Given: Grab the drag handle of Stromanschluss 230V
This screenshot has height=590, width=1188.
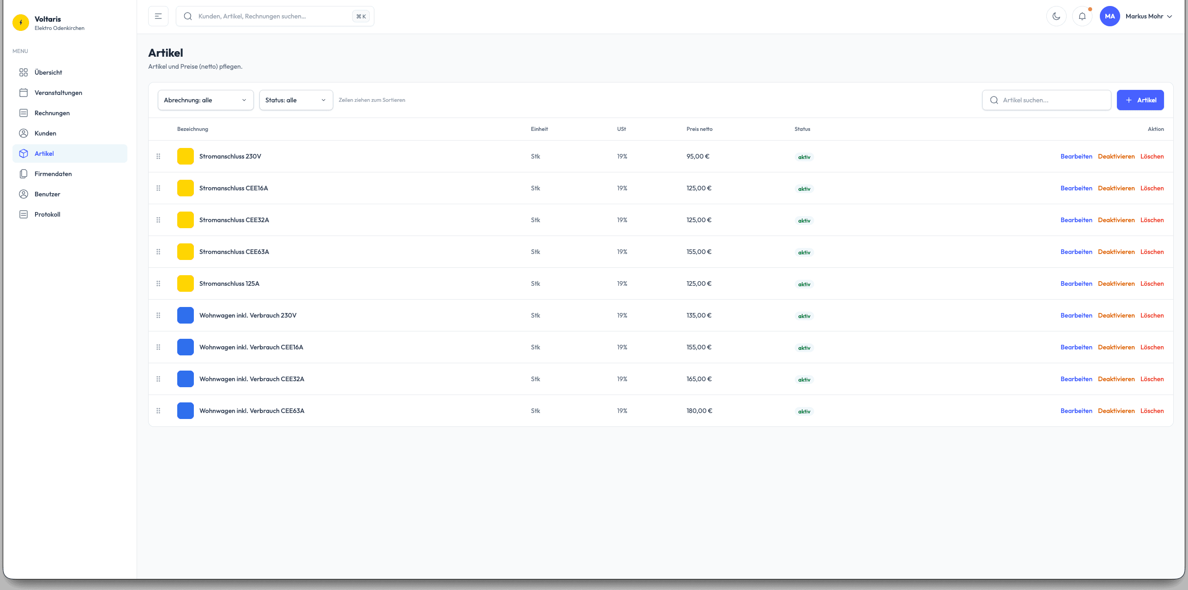Looking at the screenshot, I should click(x=158, y=156).
